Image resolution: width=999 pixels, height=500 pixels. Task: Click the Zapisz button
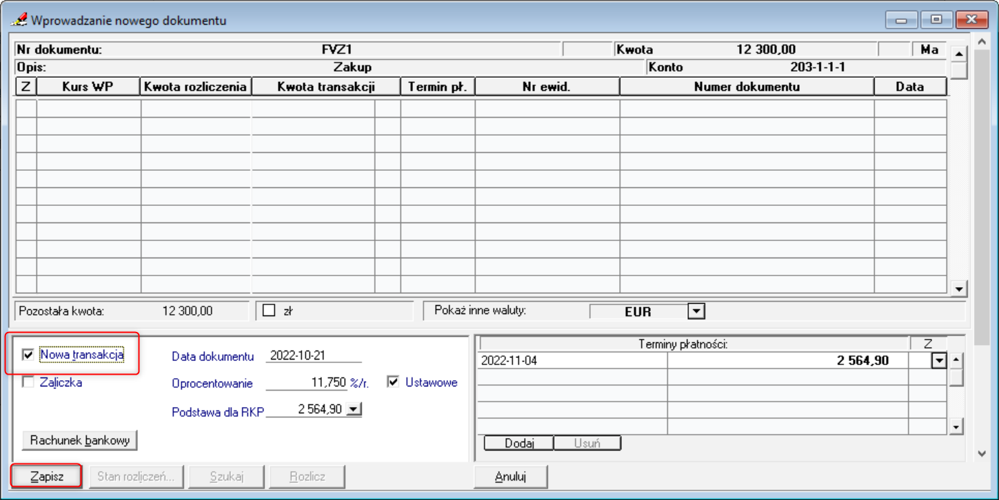47,477
